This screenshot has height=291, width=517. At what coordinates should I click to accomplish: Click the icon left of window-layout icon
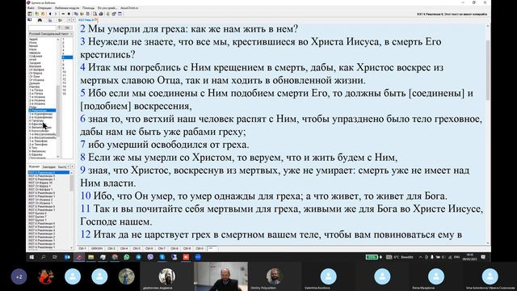pos(114,14)
